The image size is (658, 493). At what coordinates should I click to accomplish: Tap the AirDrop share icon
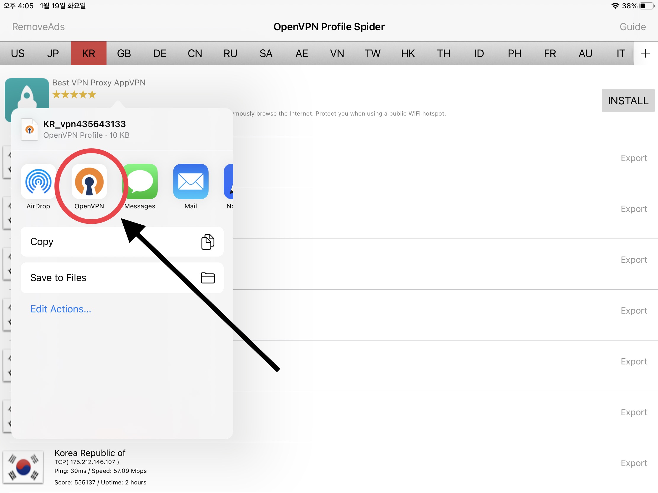coord(38,181)
